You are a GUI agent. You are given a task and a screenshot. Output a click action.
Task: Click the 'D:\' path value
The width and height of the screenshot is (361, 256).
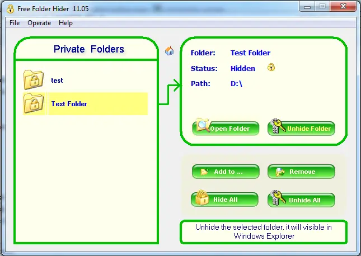pos(236,83)
